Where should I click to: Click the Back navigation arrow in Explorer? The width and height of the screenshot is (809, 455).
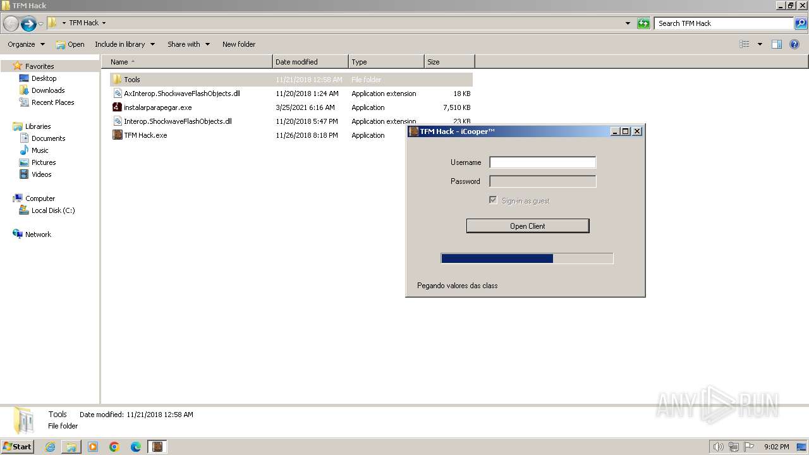[11, 23]
